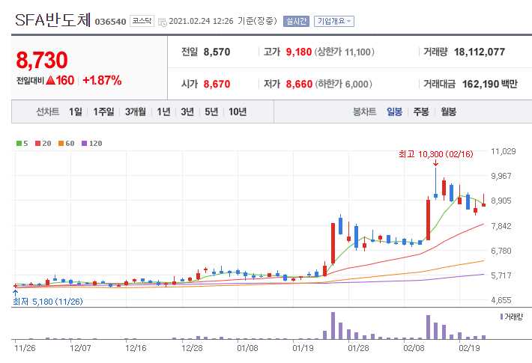Viewport: 532px width, 363px height.
Task: Click the red up-triangle change icon
Action: pyautogui.click(x=50, y=80)
